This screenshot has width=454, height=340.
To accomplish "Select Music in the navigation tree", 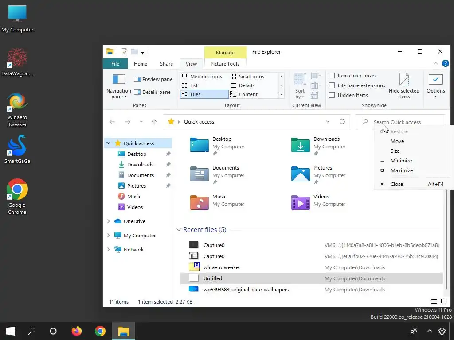I will tap(134, 197).
